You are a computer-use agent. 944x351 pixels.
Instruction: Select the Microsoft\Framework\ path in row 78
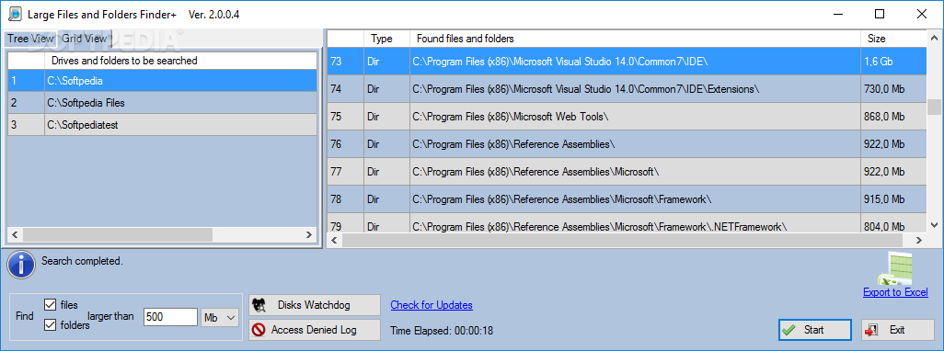point(635,199)
